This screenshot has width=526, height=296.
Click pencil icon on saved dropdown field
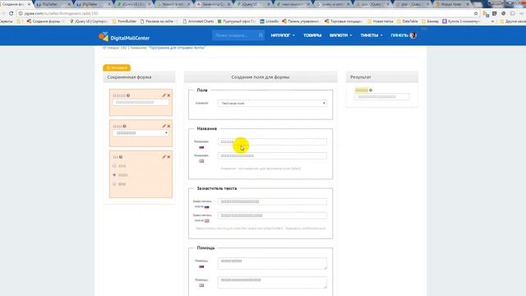(x=164, y=126)
